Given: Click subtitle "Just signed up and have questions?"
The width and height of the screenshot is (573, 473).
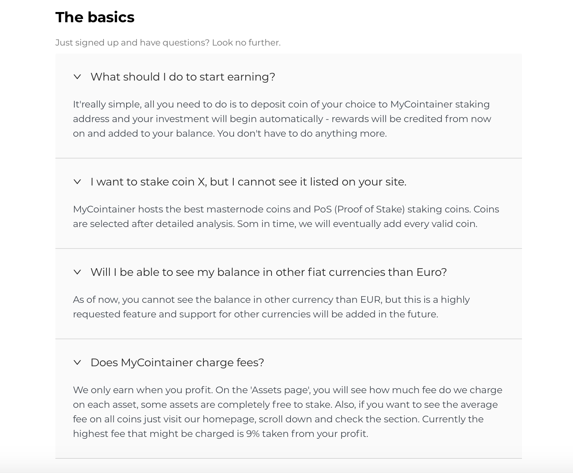Looking at the screenshot, I should click(x=132, y=43).
